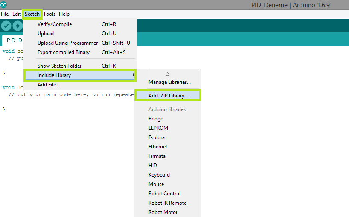Include the HID library

(168, 165)
